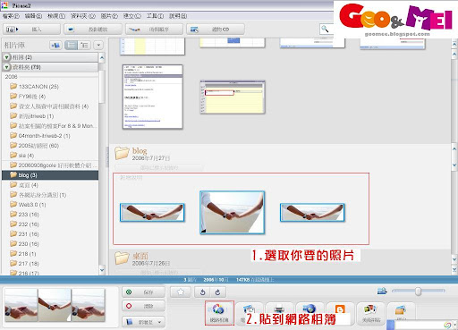Collapse the folders (79) section triangle
This screenshot has width=458, height=330.
[x=6, y=67]
